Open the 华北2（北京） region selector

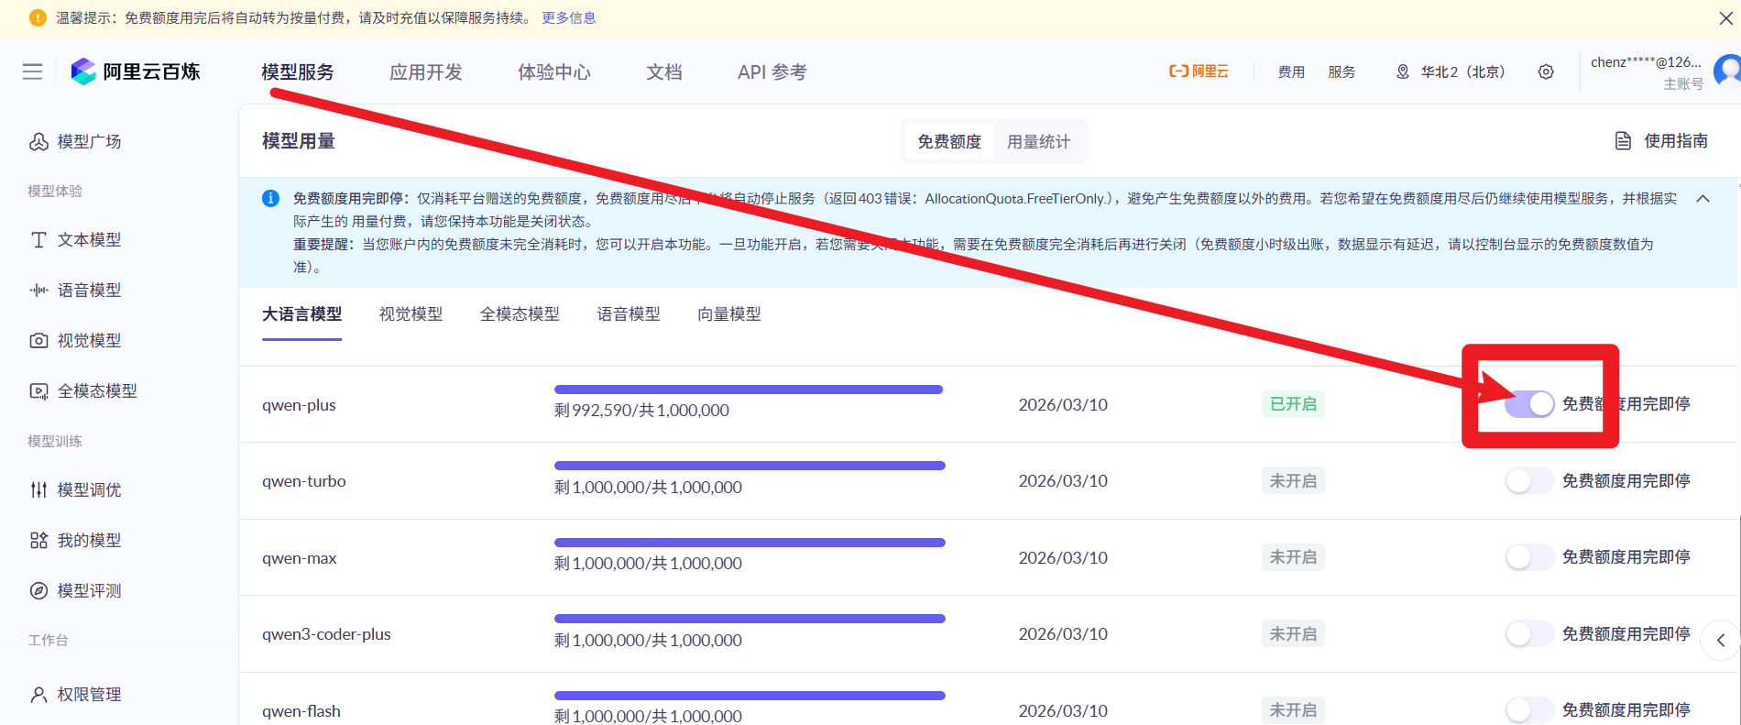coord(1462,71)
